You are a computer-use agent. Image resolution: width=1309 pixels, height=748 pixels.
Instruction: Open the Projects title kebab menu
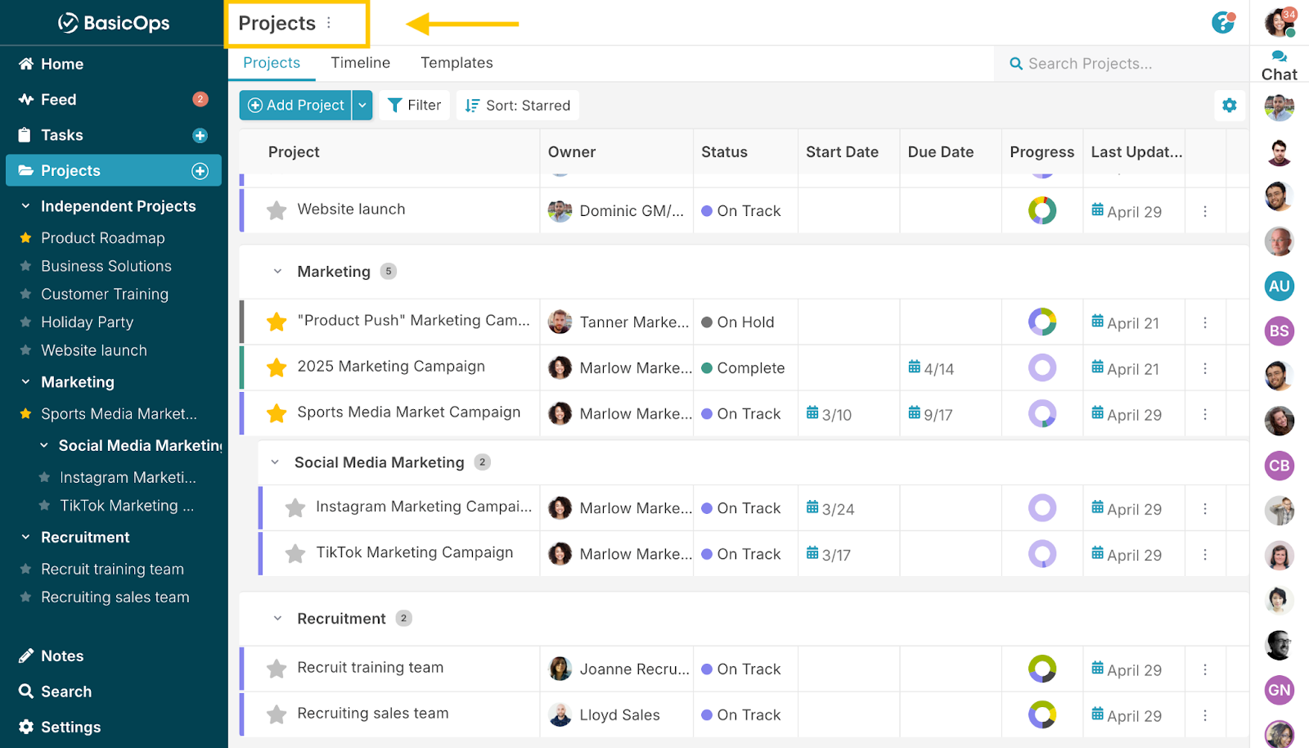(x=329, y=23)
